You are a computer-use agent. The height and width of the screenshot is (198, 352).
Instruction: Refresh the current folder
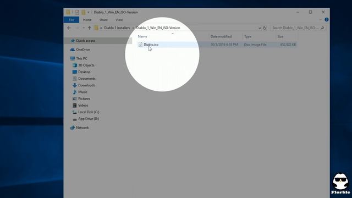265,28
